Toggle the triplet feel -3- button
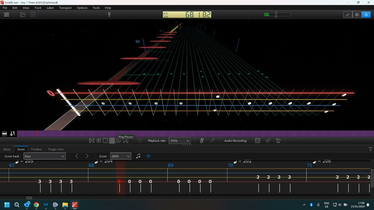The image size is (374, 210). (148, 156)
